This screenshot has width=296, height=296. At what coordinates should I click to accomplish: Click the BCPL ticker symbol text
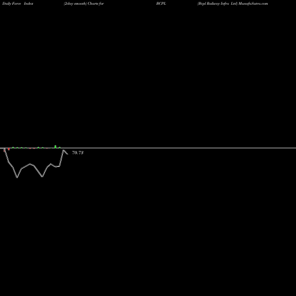pos(161,4)
